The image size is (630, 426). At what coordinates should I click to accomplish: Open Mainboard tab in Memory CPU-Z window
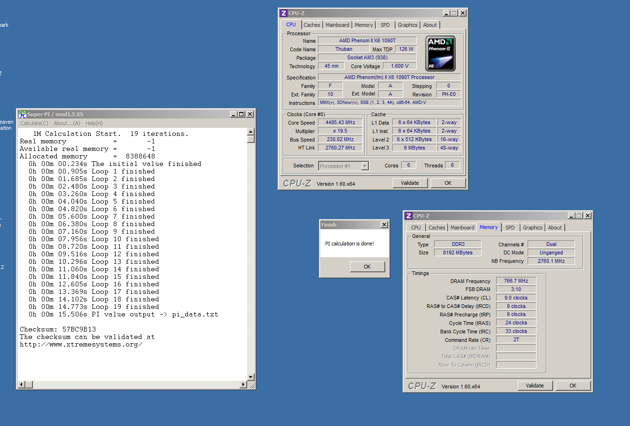coord(462,228)
